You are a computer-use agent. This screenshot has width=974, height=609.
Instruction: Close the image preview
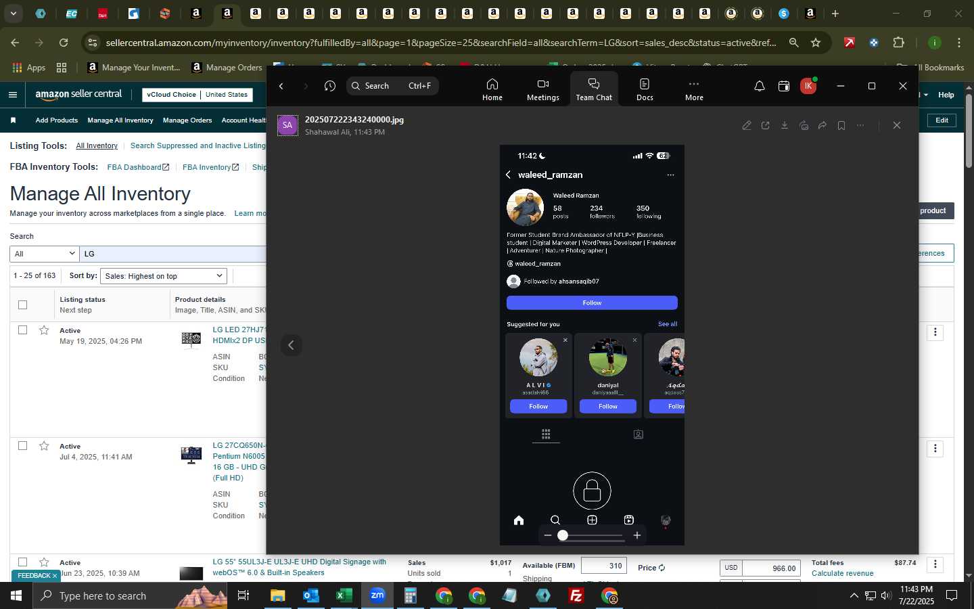pyautogui.click(x=897, y=125)
